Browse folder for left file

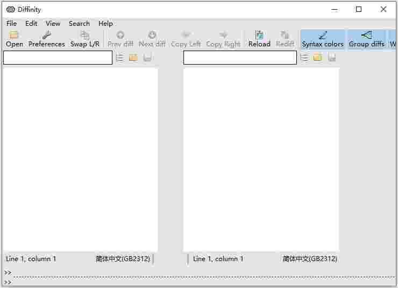[133, 58]
